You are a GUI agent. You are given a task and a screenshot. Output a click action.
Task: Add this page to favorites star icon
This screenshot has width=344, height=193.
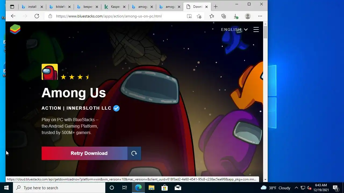tap(199, 16)
